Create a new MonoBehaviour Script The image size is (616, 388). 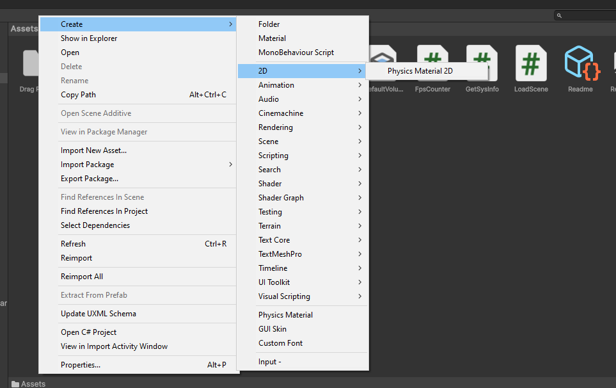pos(297,52)
